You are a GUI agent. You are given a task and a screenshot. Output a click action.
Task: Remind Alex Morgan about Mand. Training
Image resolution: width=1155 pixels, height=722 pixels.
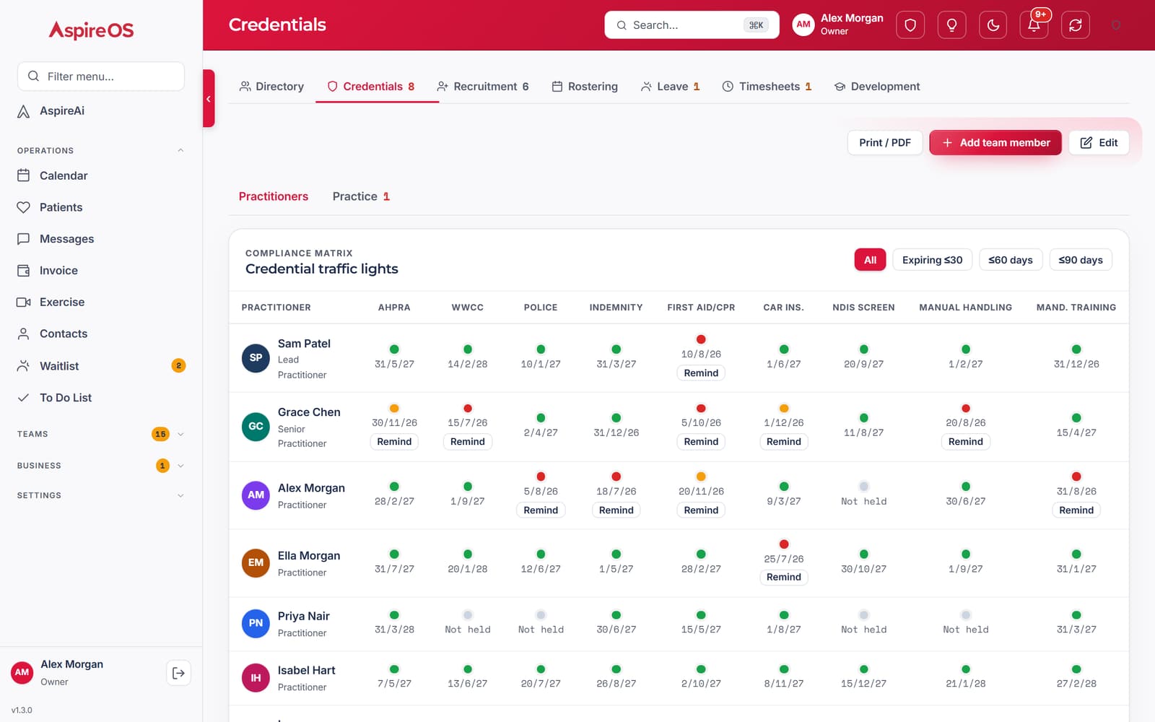[x=1076, y=510]
